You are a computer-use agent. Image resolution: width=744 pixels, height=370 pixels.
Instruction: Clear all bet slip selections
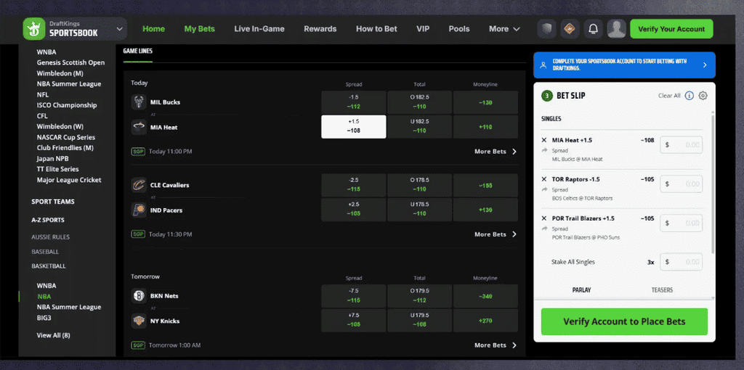669,96
